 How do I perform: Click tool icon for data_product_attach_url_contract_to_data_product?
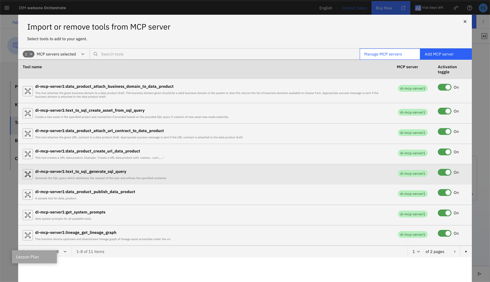click(x=28, y=133)
